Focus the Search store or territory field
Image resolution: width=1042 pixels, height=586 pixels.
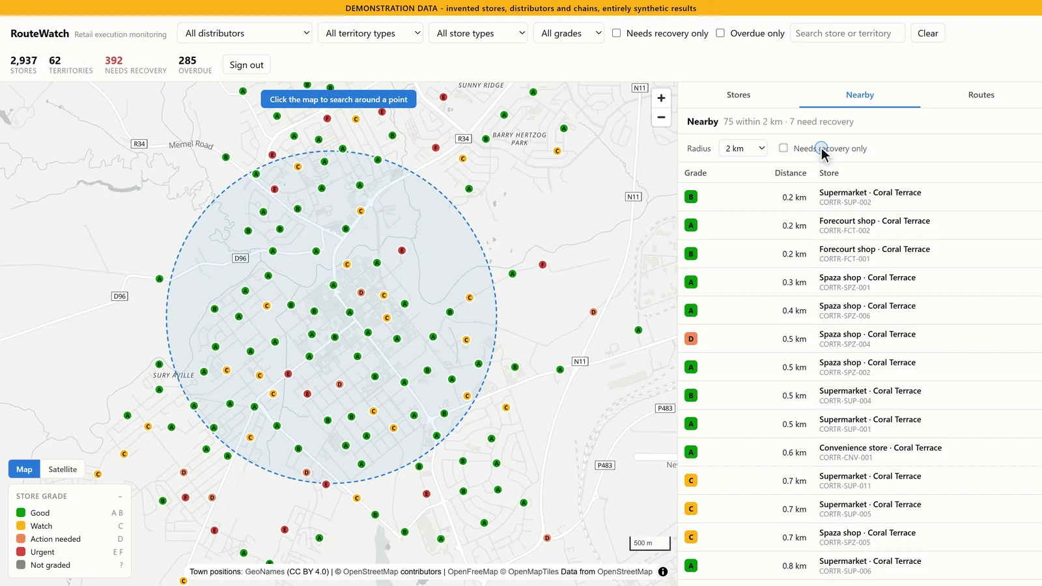847,33
